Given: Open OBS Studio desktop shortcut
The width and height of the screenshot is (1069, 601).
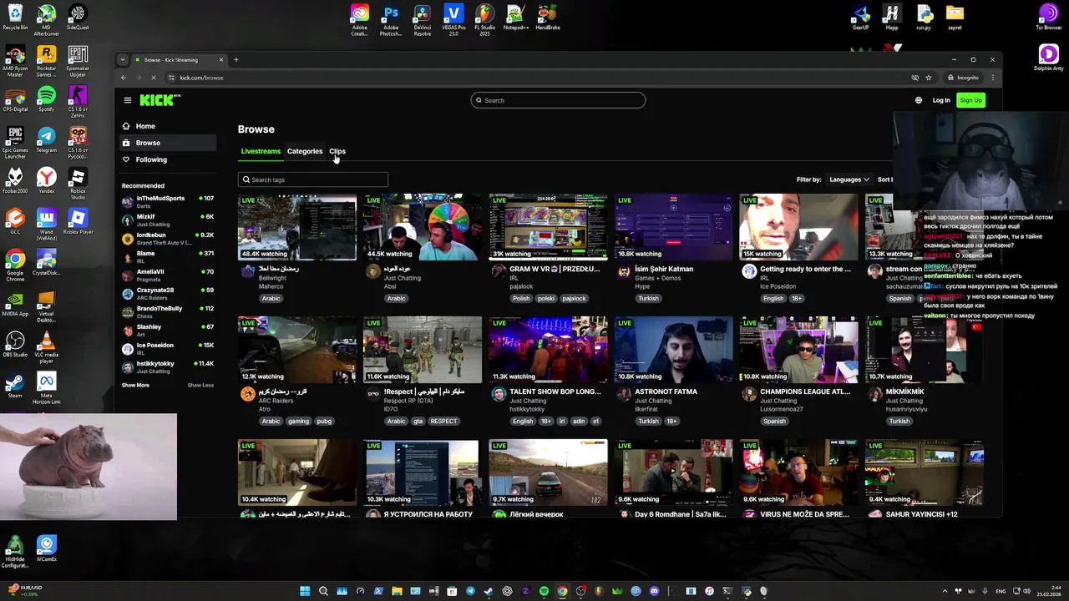Looking at the screenshot, I should (x=15, y=344).
